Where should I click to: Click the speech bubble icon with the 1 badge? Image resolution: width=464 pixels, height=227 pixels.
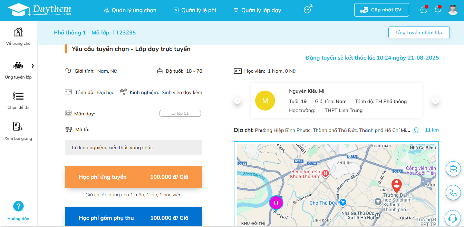(x=307, y=10)
